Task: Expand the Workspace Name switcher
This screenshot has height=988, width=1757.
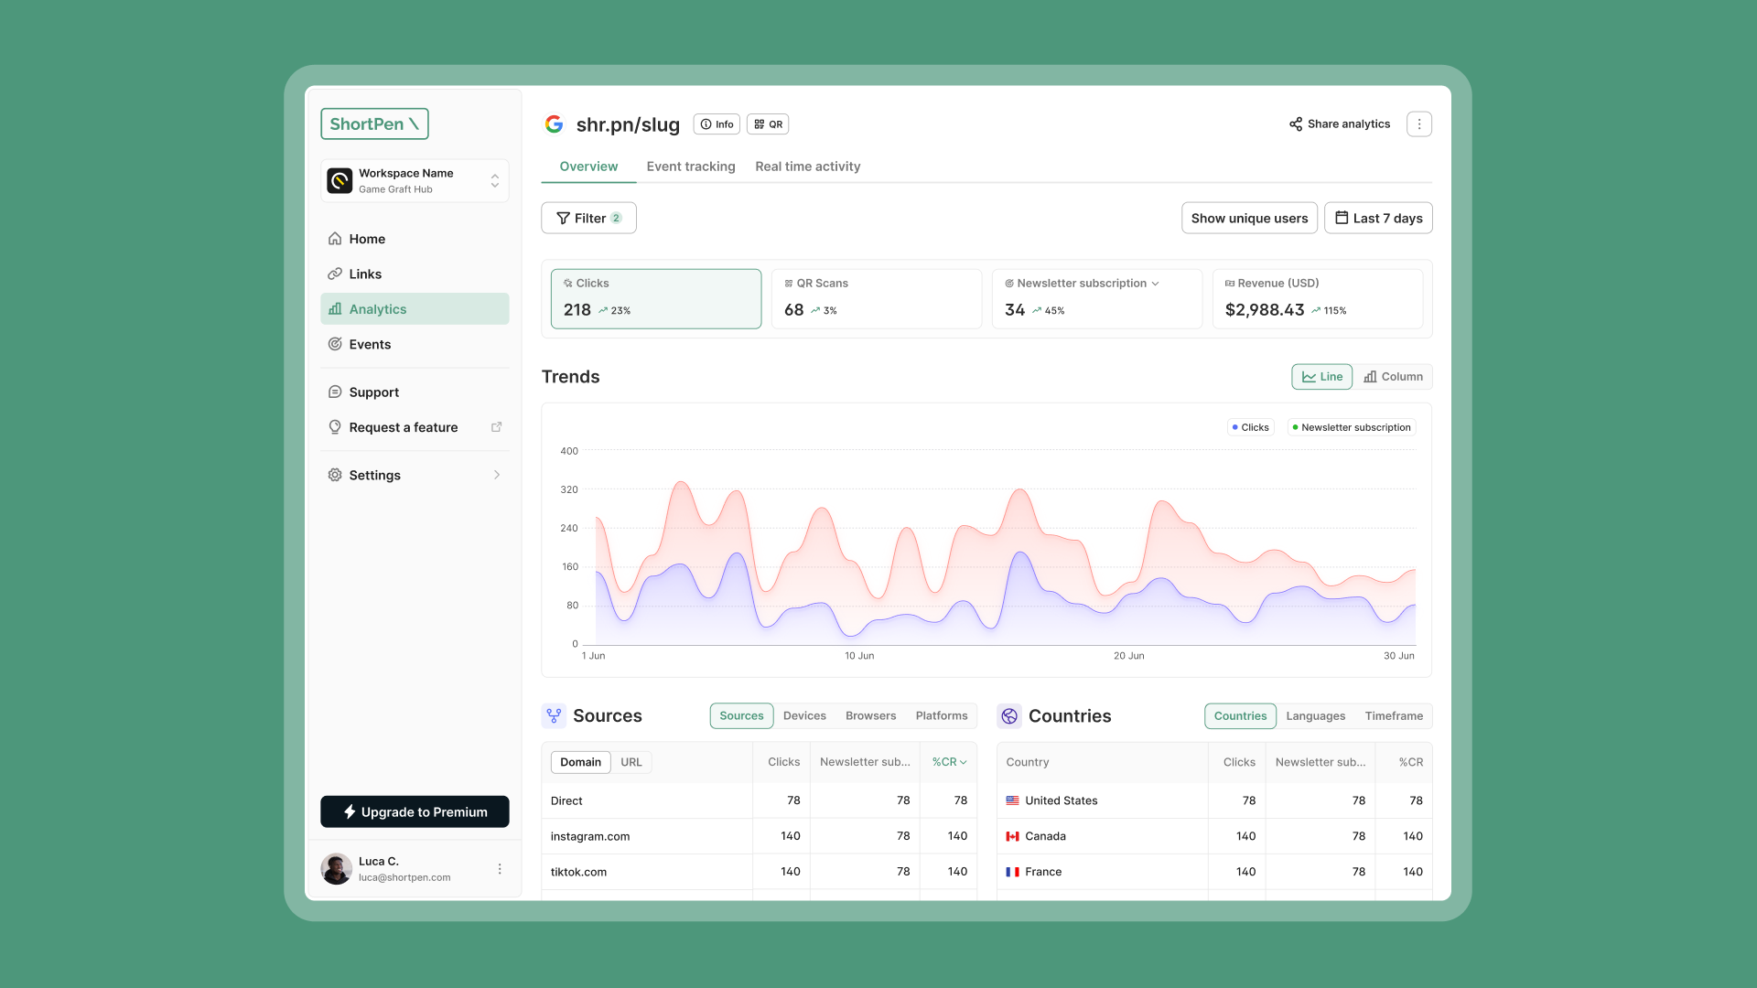Action: pyautogui.click(x=494, y=181)
